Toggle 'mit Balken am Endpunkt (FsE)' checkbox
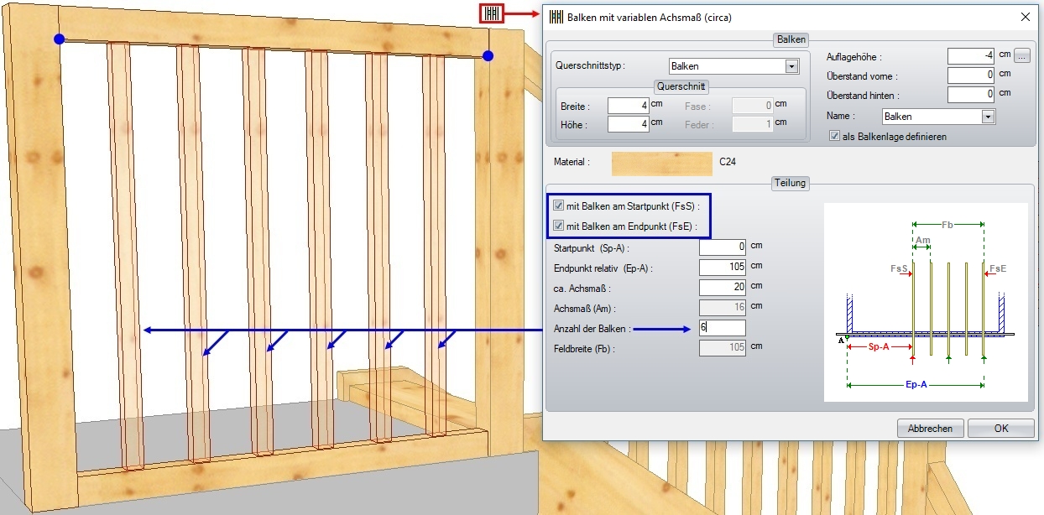Viewport: 1044px width, 515px height. [558, 226]
